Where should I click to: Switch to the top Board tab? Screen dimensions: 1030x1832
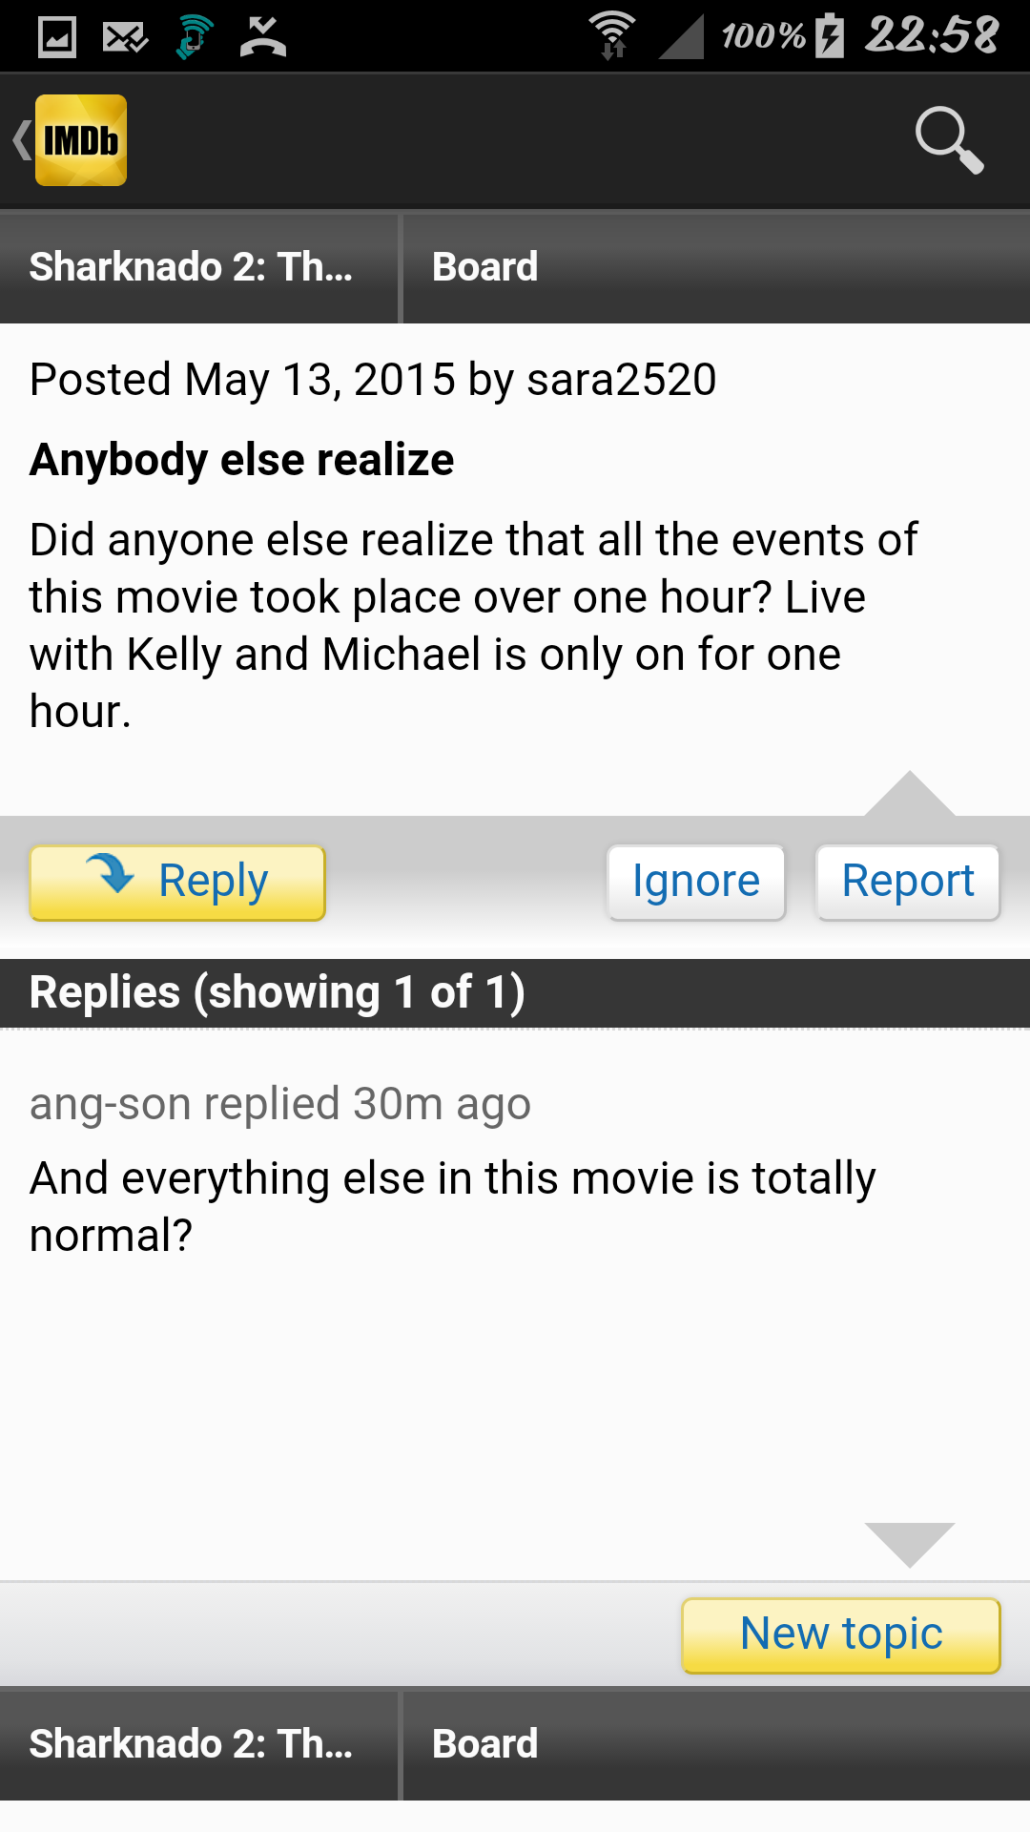click(x=715, y=267)
